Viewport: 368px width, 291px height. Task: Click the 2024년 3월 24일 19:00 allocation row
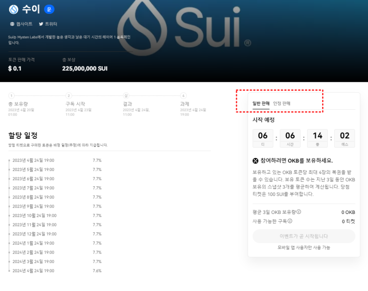(x=55, y=262)
